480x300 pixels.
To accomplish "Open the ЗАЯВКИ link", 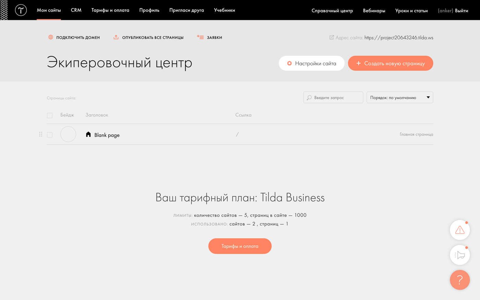I will [x=215, y=37].
